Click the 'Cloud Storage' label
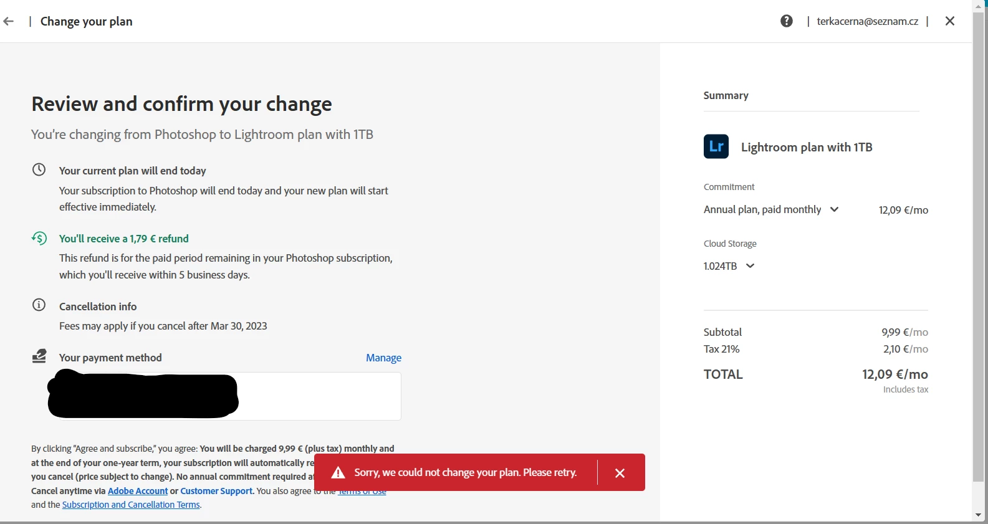 click(x=730, y=244)
